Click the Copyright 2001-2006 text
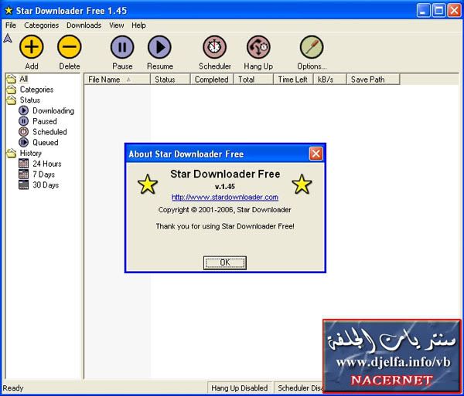464x396 pixels. (x=224, y=210)
